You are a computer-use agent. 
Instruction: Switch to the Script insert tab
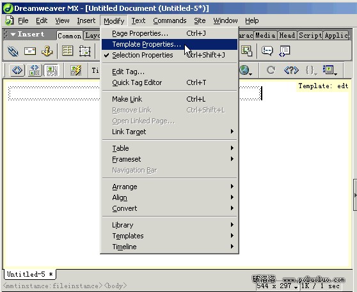coord(310,35)
